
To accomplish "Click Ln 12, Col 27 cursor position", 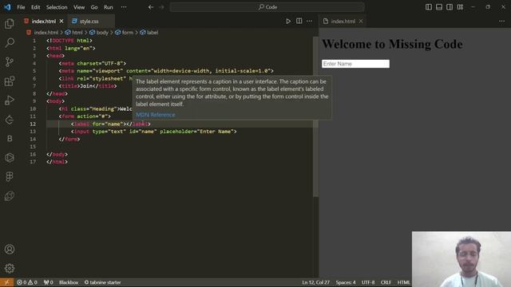I will click(x=316, y=282).
